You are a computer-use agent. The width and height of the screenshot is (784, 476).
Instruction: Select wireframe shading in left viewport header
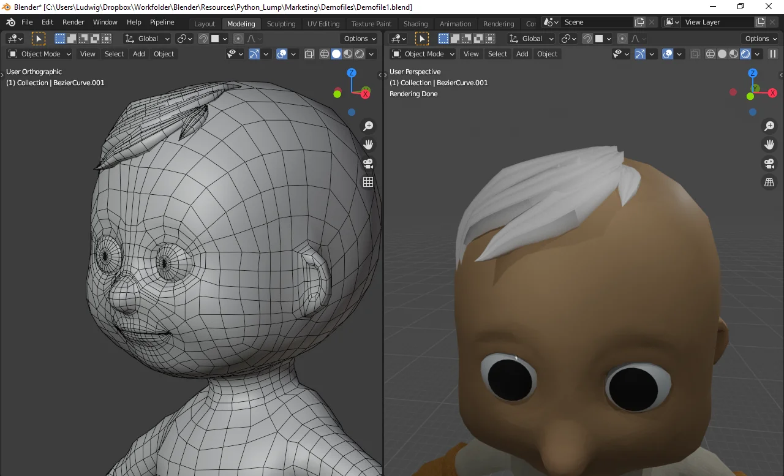coord(325,54)
